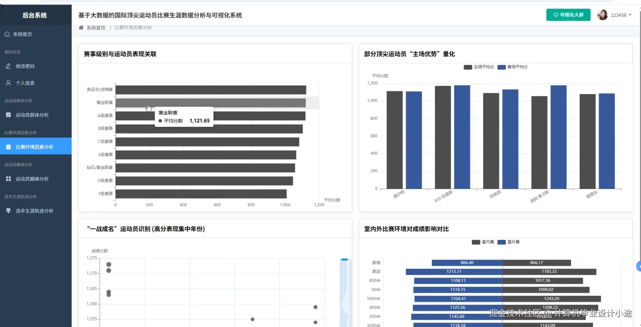Image resolution: width=641 pixels, height=327 pixels.
Task: Open 比赛环境因素分析 breadcrumb entry
Action: tap(133, 27)
